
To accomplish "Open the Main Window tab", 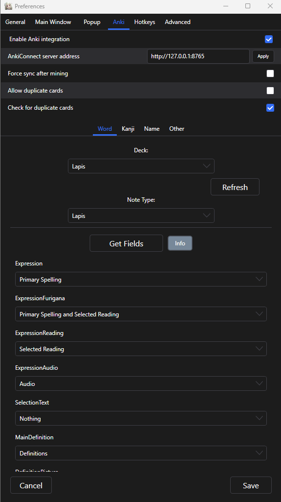I will pos(53,22).
